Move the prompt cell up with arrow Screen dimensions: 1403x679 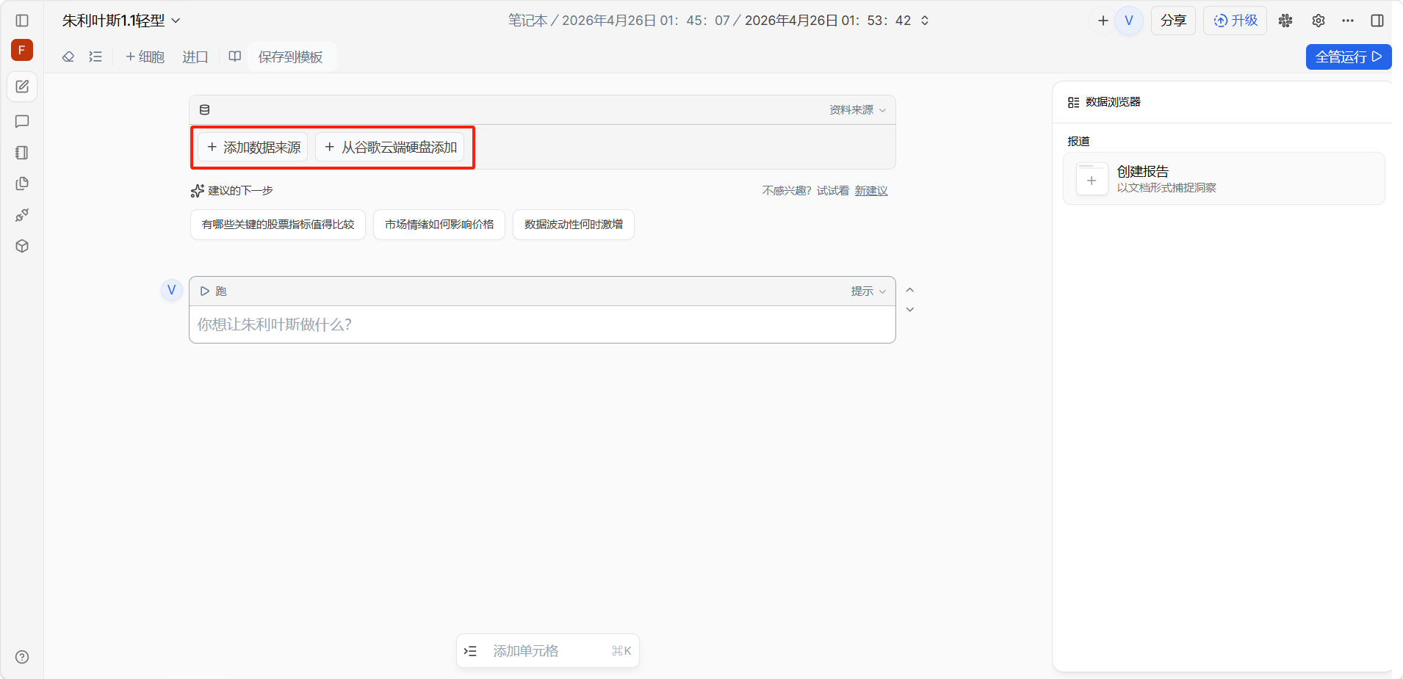coord(910,290)
